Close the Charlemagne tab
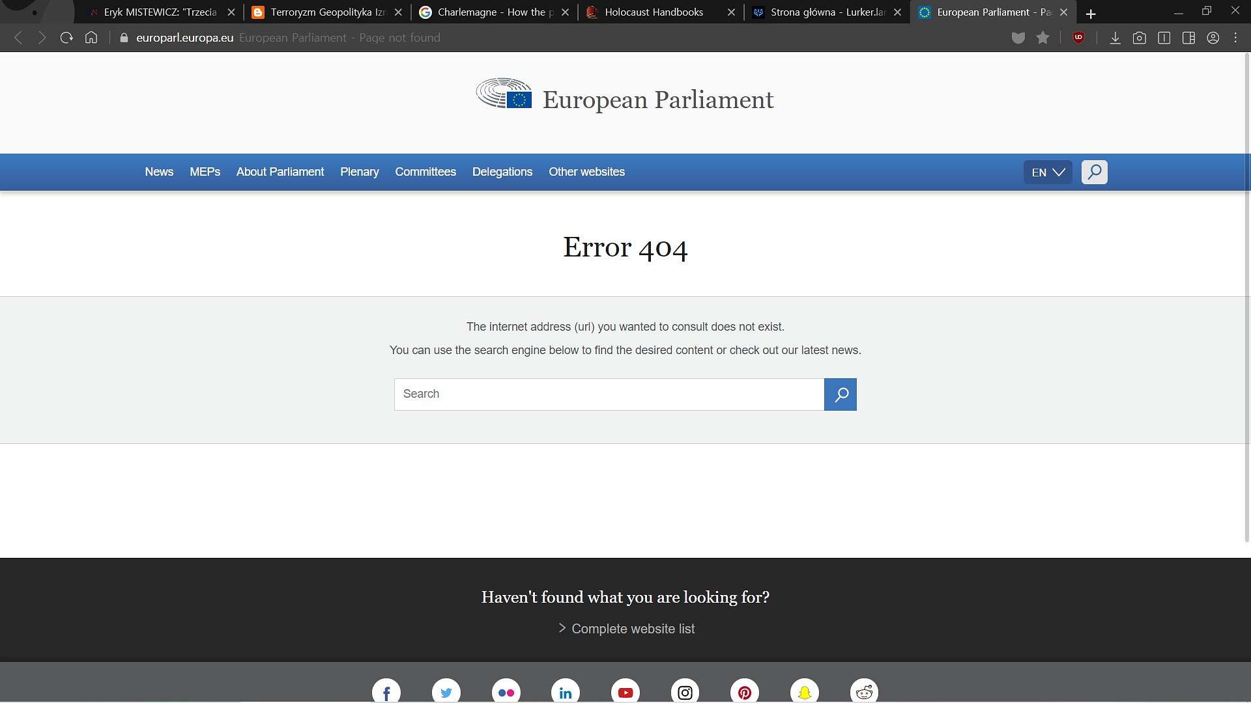 [565, 12]
